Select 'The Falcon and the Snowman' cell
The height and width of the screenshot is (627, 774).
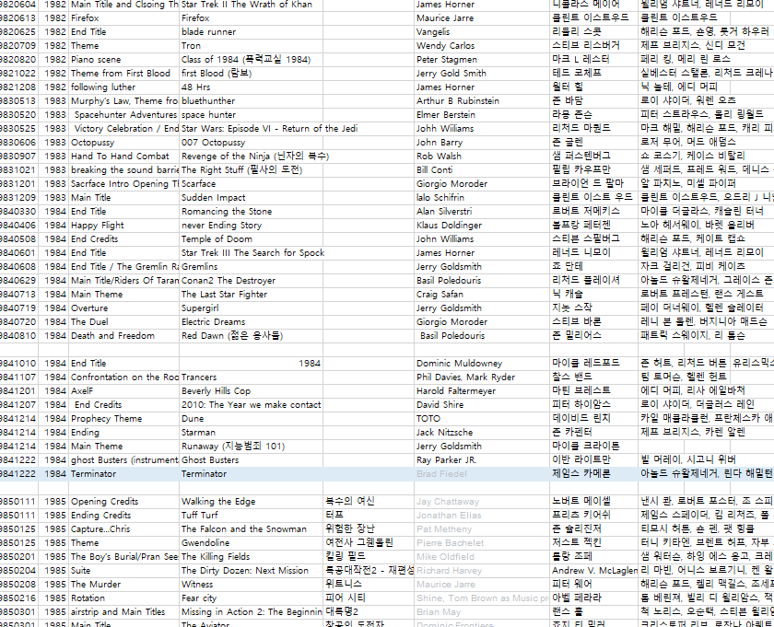click(251, 529)
